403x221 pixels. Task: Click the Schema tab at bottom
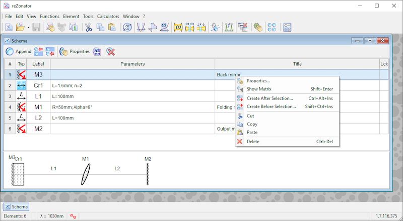click(16, 206)
